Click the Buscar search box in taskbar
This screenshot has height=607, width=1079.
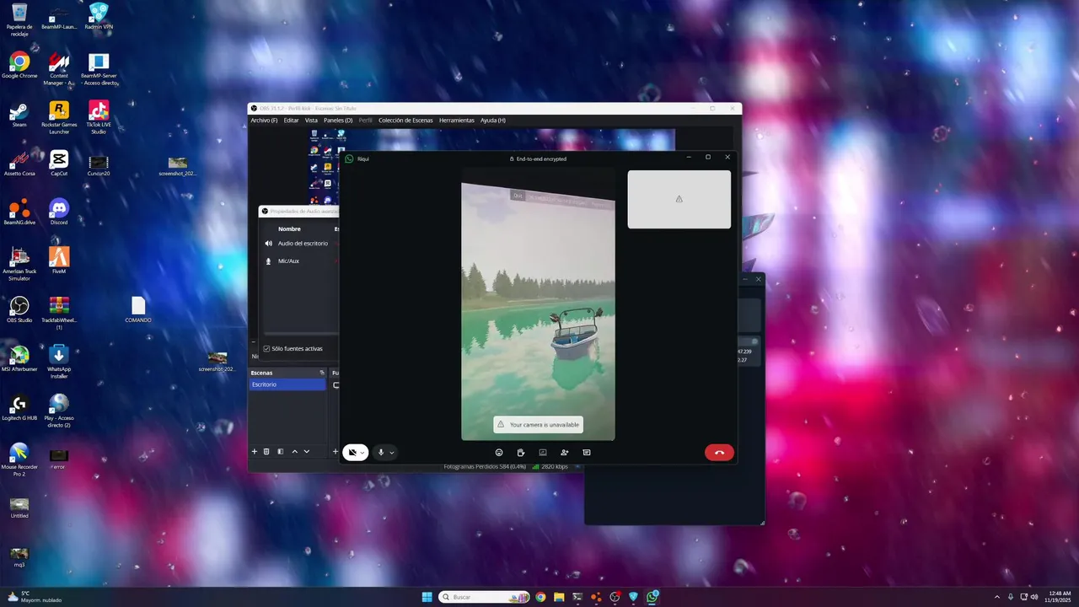tap(486, 597)
